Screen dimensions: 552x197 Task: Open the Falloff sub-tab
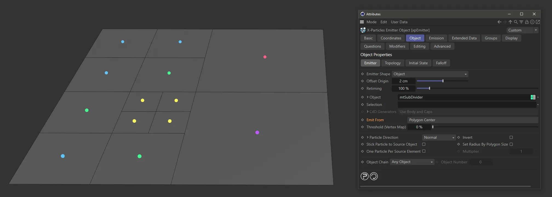pyautogui.click(x=441, y=63)
